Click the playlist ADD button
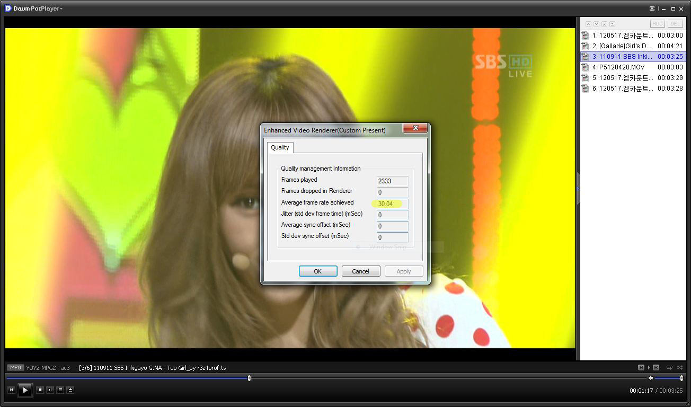 [658, 24]
